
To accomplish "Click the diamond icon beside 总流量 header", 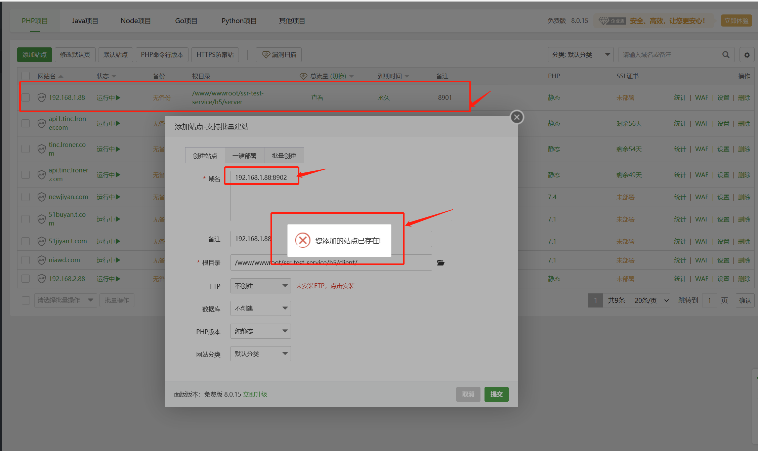I will tap(303, 76).
